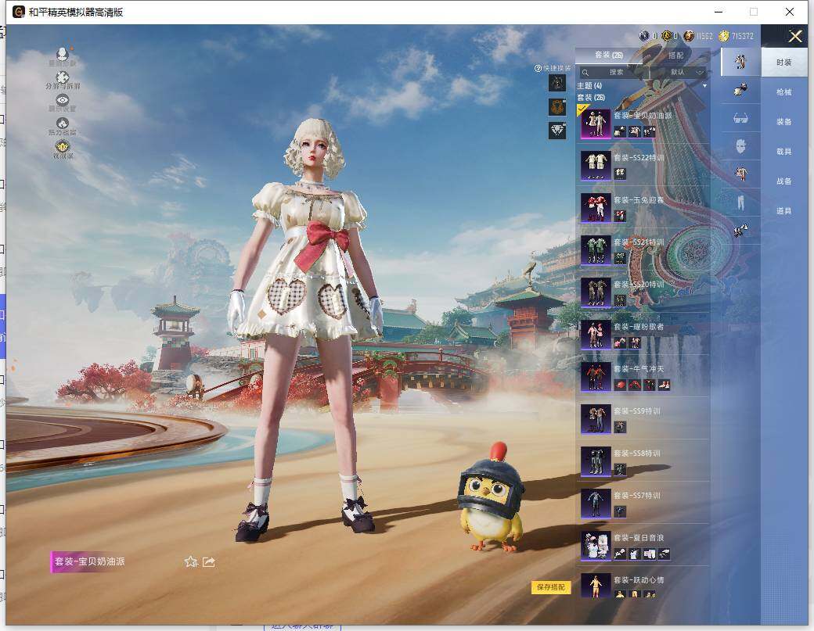Collapse the 主题 (4) list with the triangle arrow
Image resolution: width=814 pixels, height=631 pixels.
(x=704, y=85)
